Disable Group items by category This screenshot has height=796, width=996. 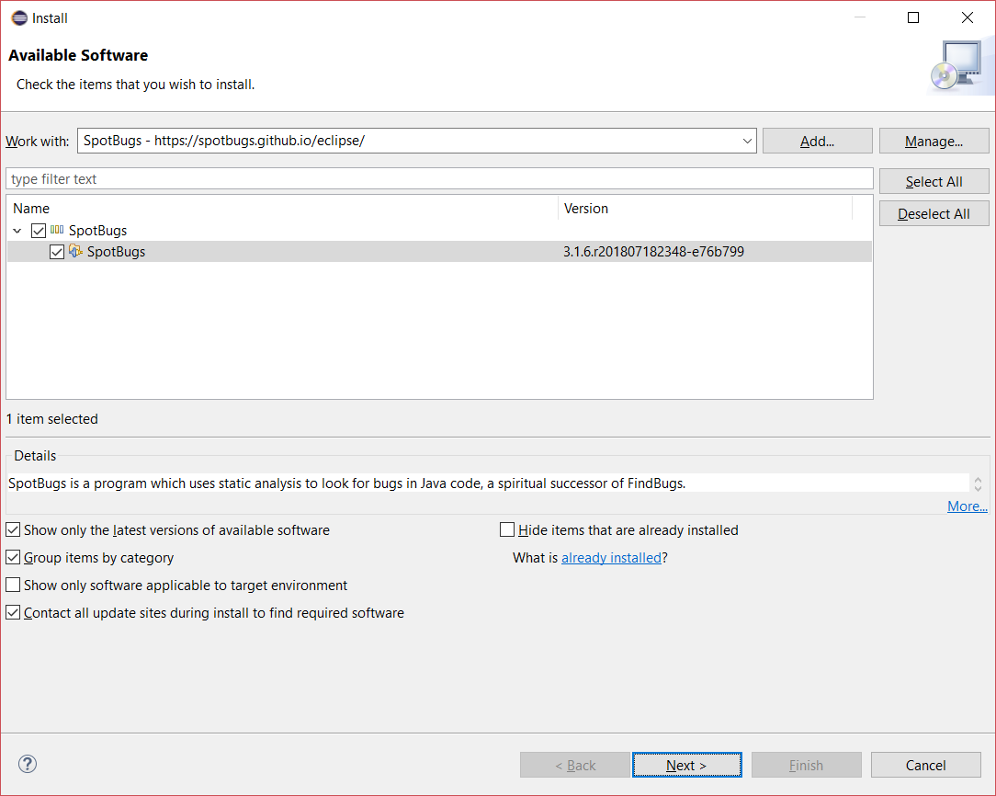click(x=13, y=557)
